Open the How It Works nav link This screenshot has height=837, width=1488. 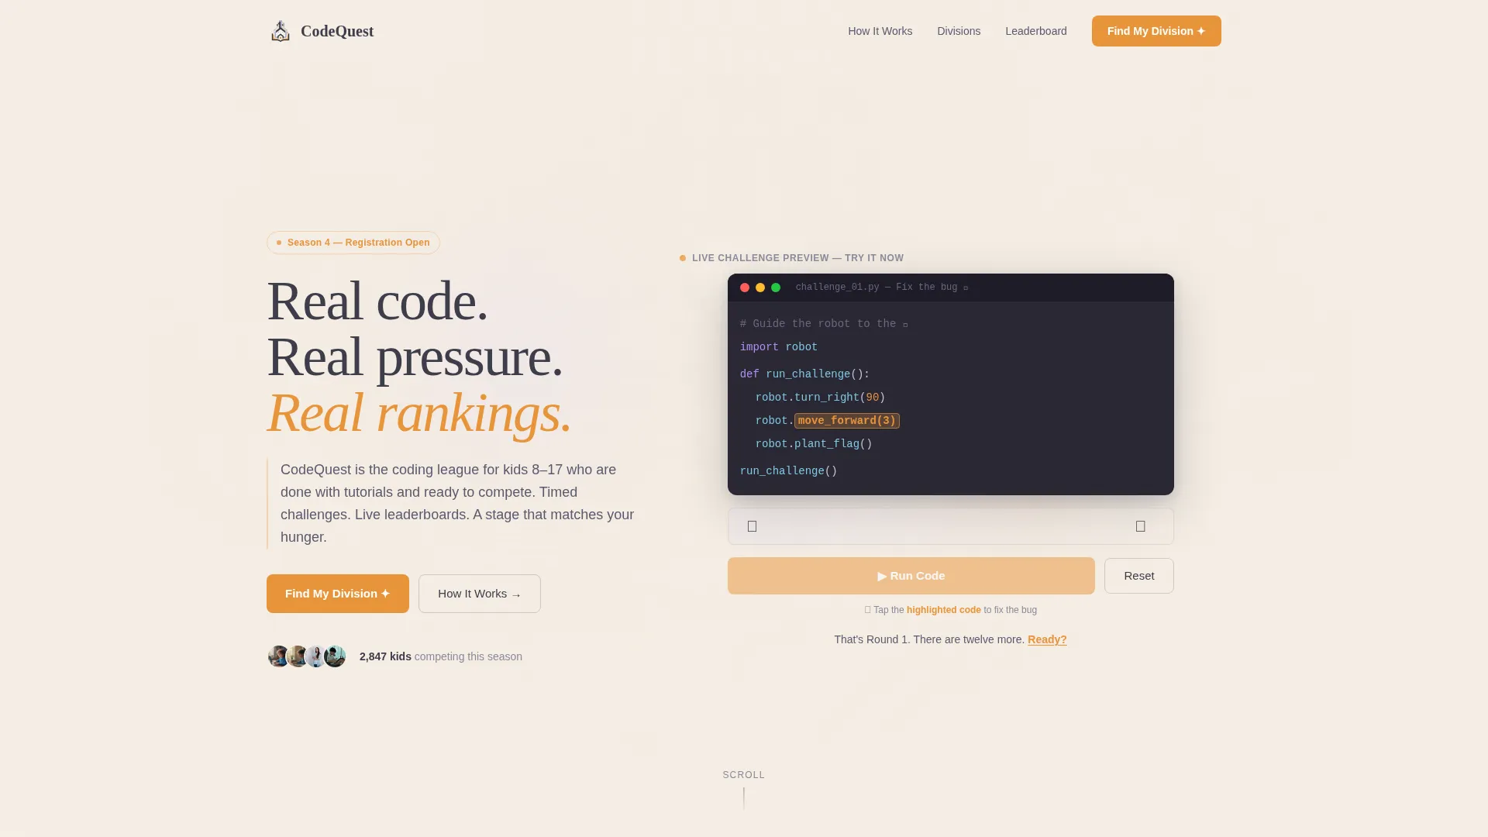[880, 31]
